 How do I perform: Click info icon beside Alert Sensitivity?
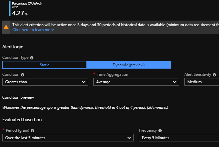point(214,74)
